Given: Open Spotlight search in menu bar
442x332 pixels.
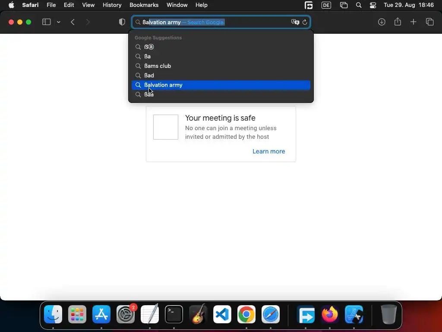Looking at the screenshot, I should click(x=359, y=5).
